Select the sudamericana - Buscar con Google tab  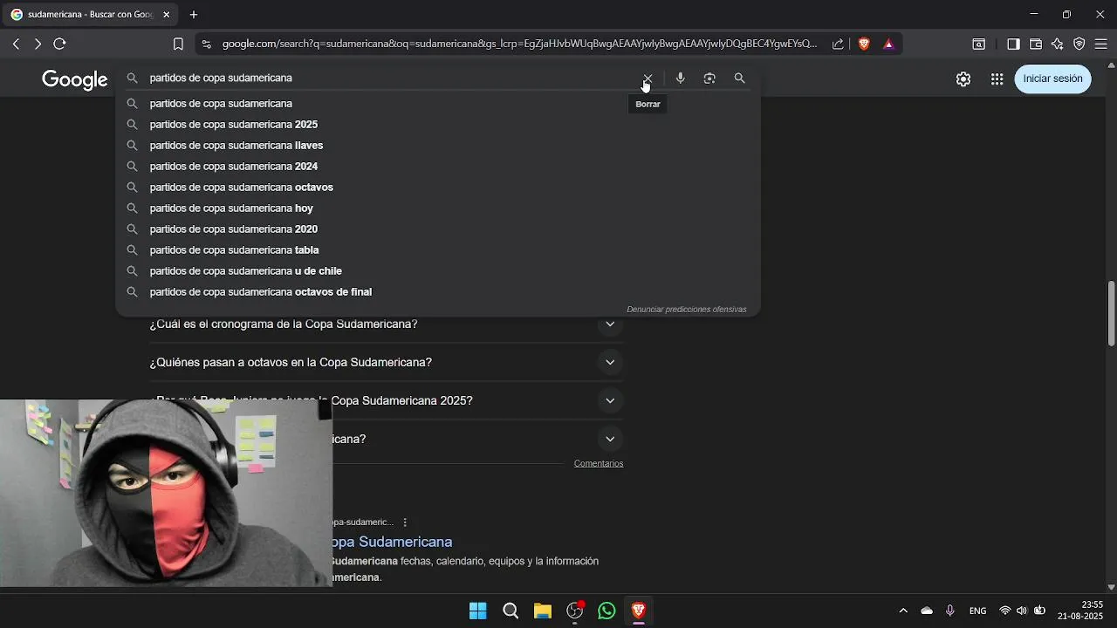click(91, 15)
